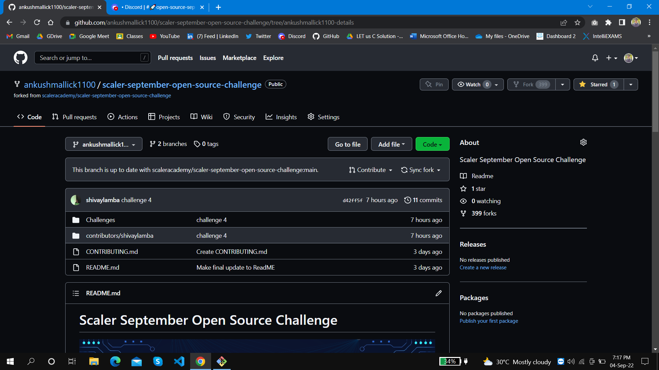Click the commit history clock icon near 11 commits

(408, 200)
